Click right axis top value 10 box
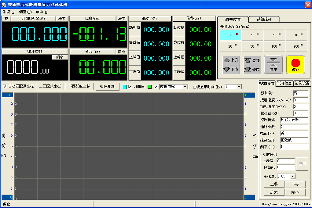312x208 pixels. [249, 95]
